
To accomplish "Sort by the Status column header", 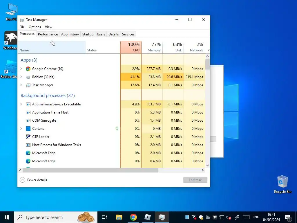I will coord(103,47).
